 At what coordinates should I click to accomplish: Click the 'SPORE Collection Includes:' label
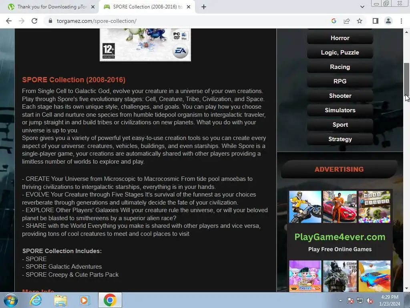click(62, 251)
